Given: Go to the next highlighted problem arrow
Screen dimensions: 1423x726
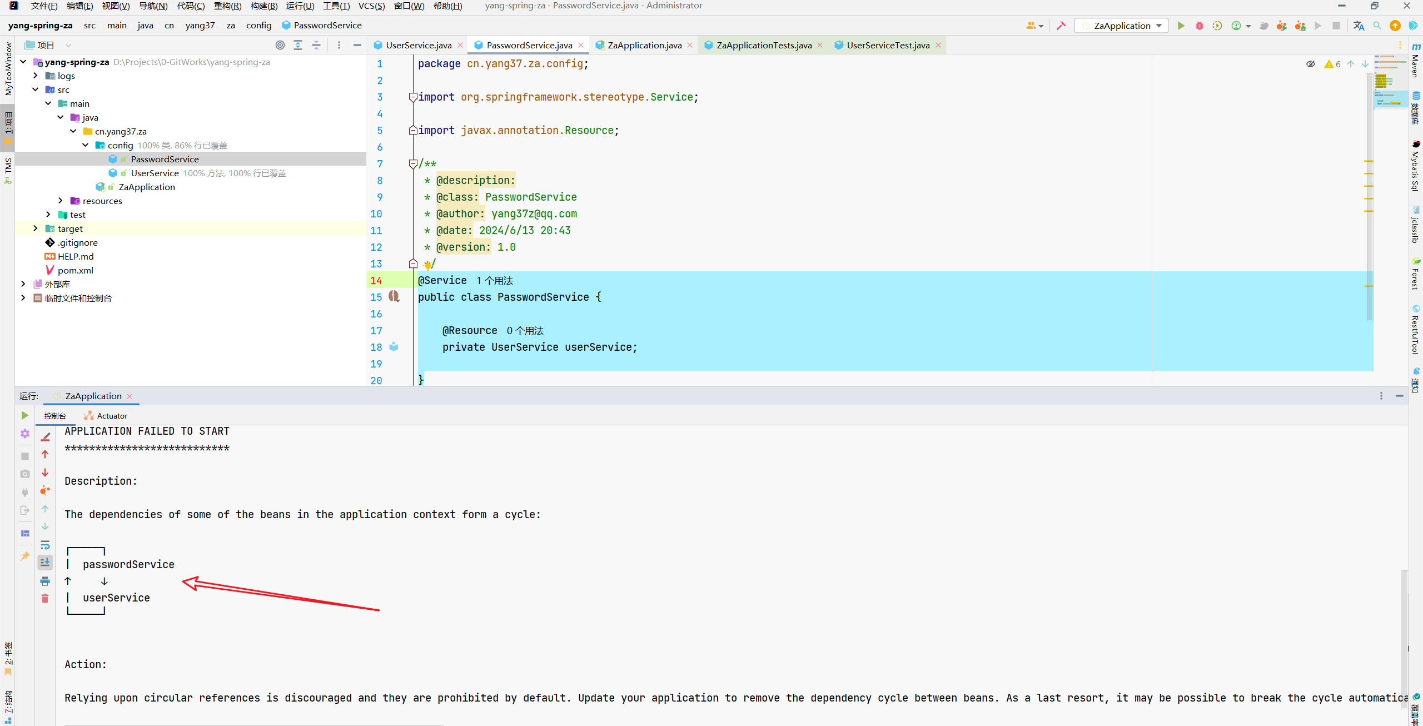Looking at the screenshot, I should [1365, 64].
